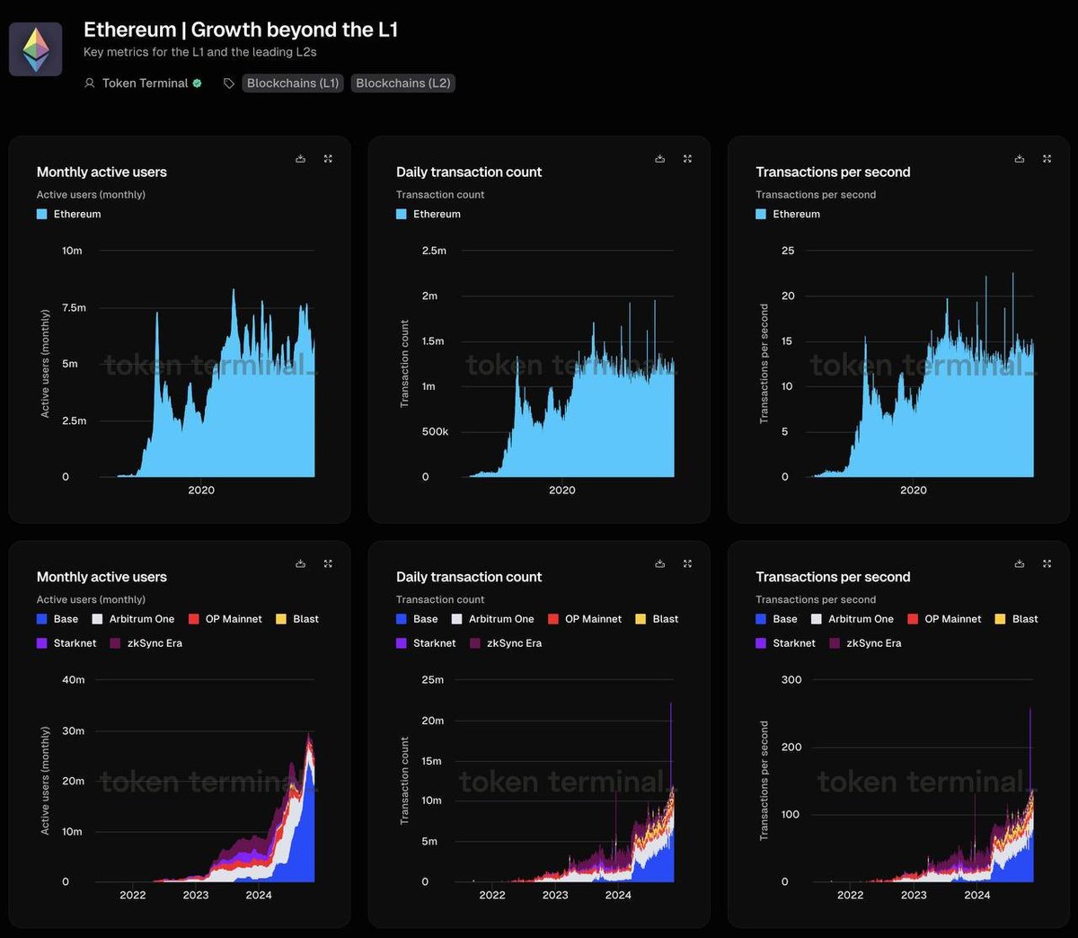Click the 2.5m axis value in Ethereum Daily transaction count
The image size is (1078, 938).
point(434,251)
